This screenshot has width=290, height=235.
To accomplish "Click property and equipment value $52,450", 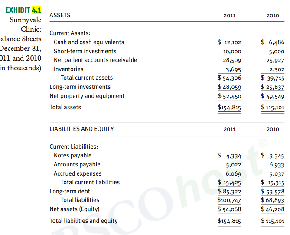I will tap(229, 96).
